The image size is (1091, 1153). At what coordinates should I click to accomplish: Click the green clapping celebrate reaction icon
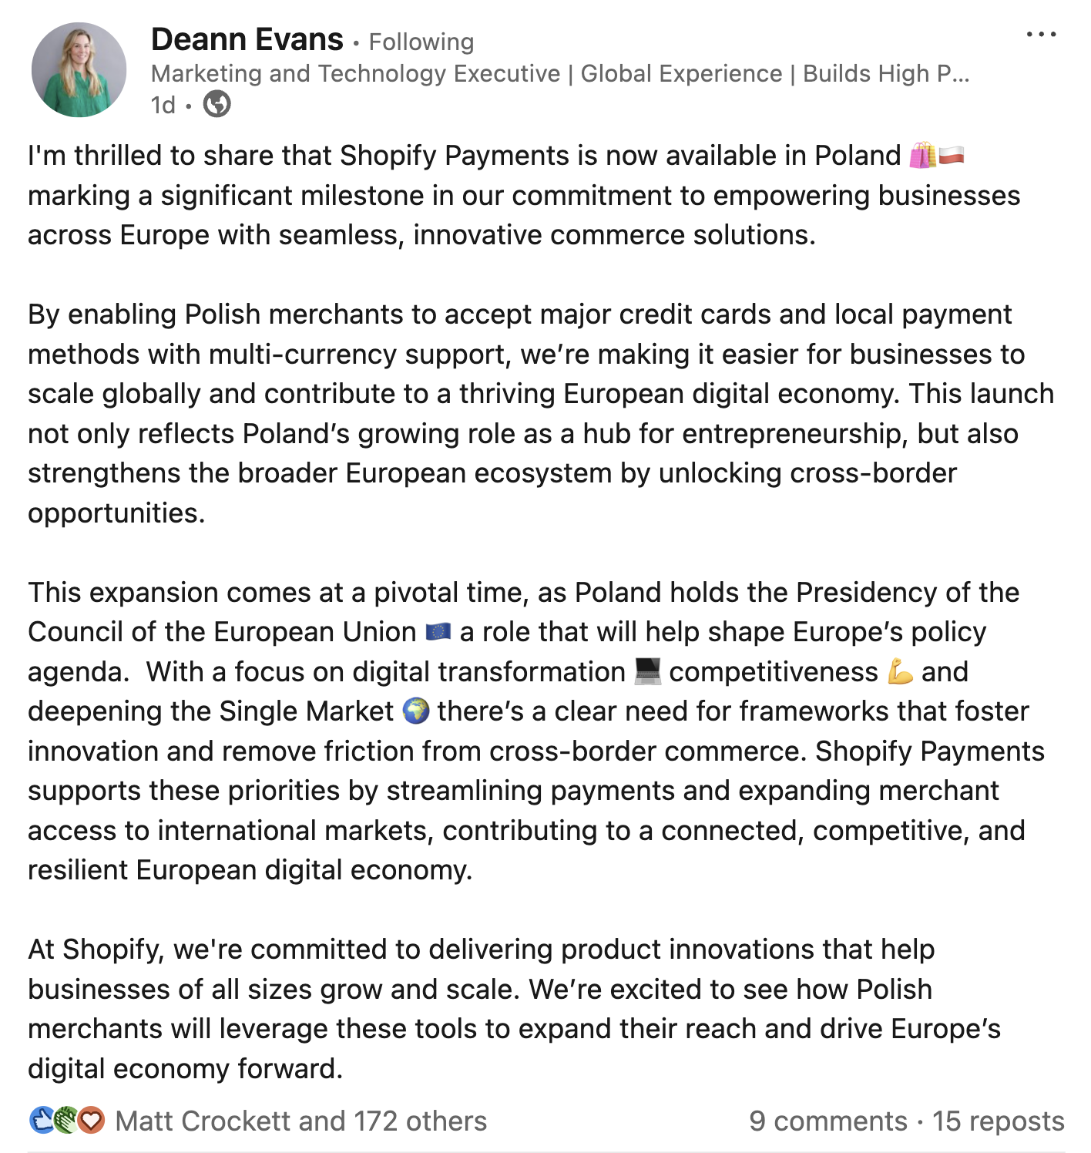point(66,1120)
